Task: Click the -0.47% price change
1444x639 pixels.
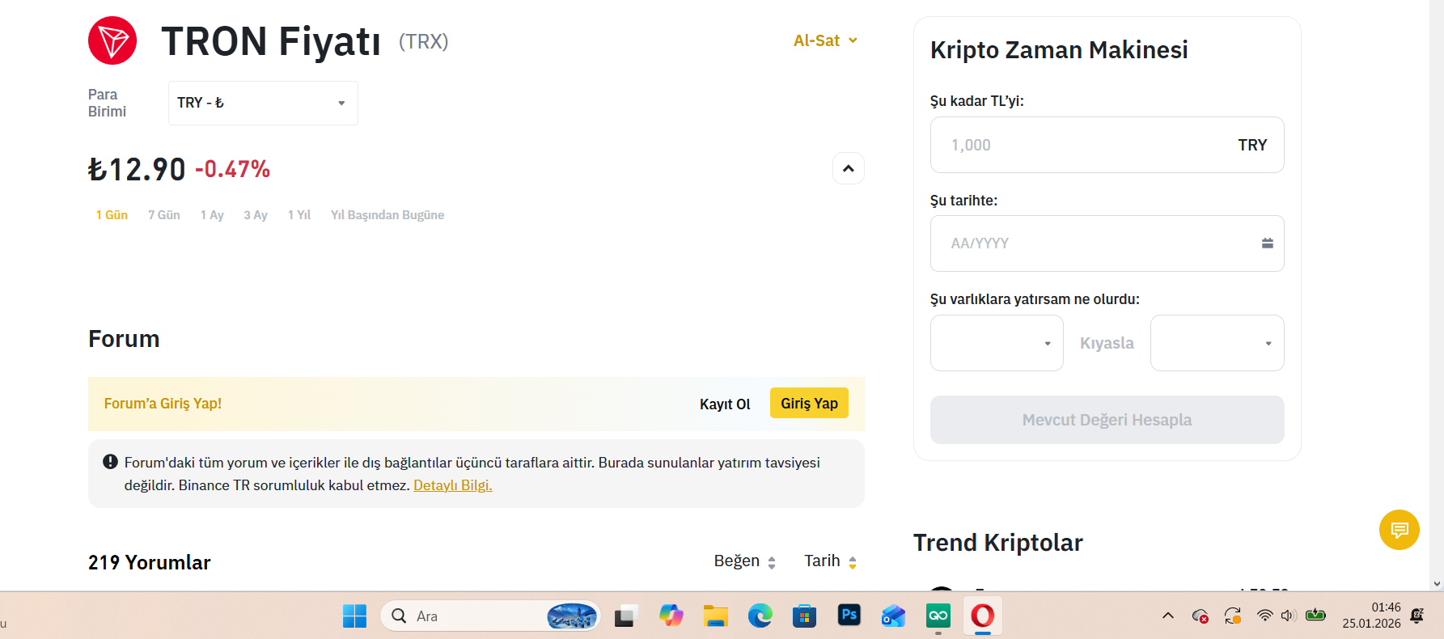Action: [232, 169]
